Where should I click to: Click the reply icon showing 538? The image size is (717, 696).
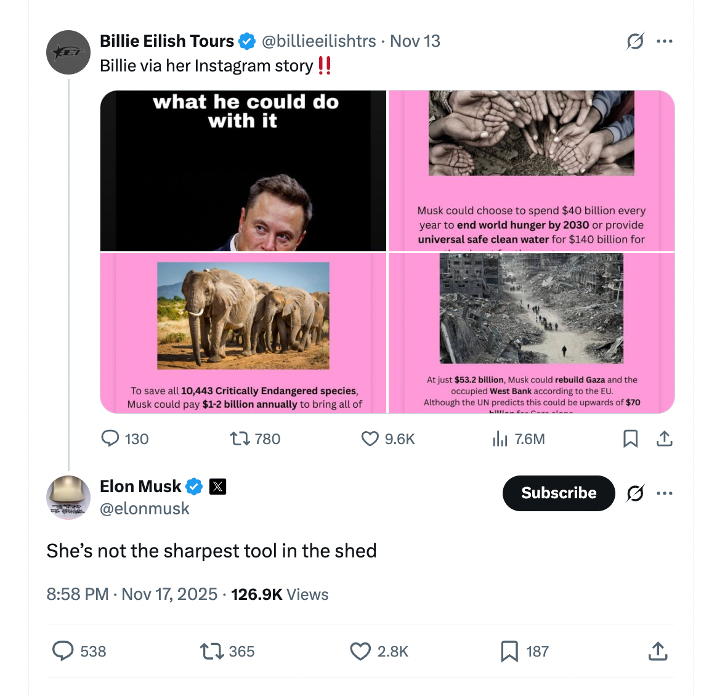[x=63, y=651]
